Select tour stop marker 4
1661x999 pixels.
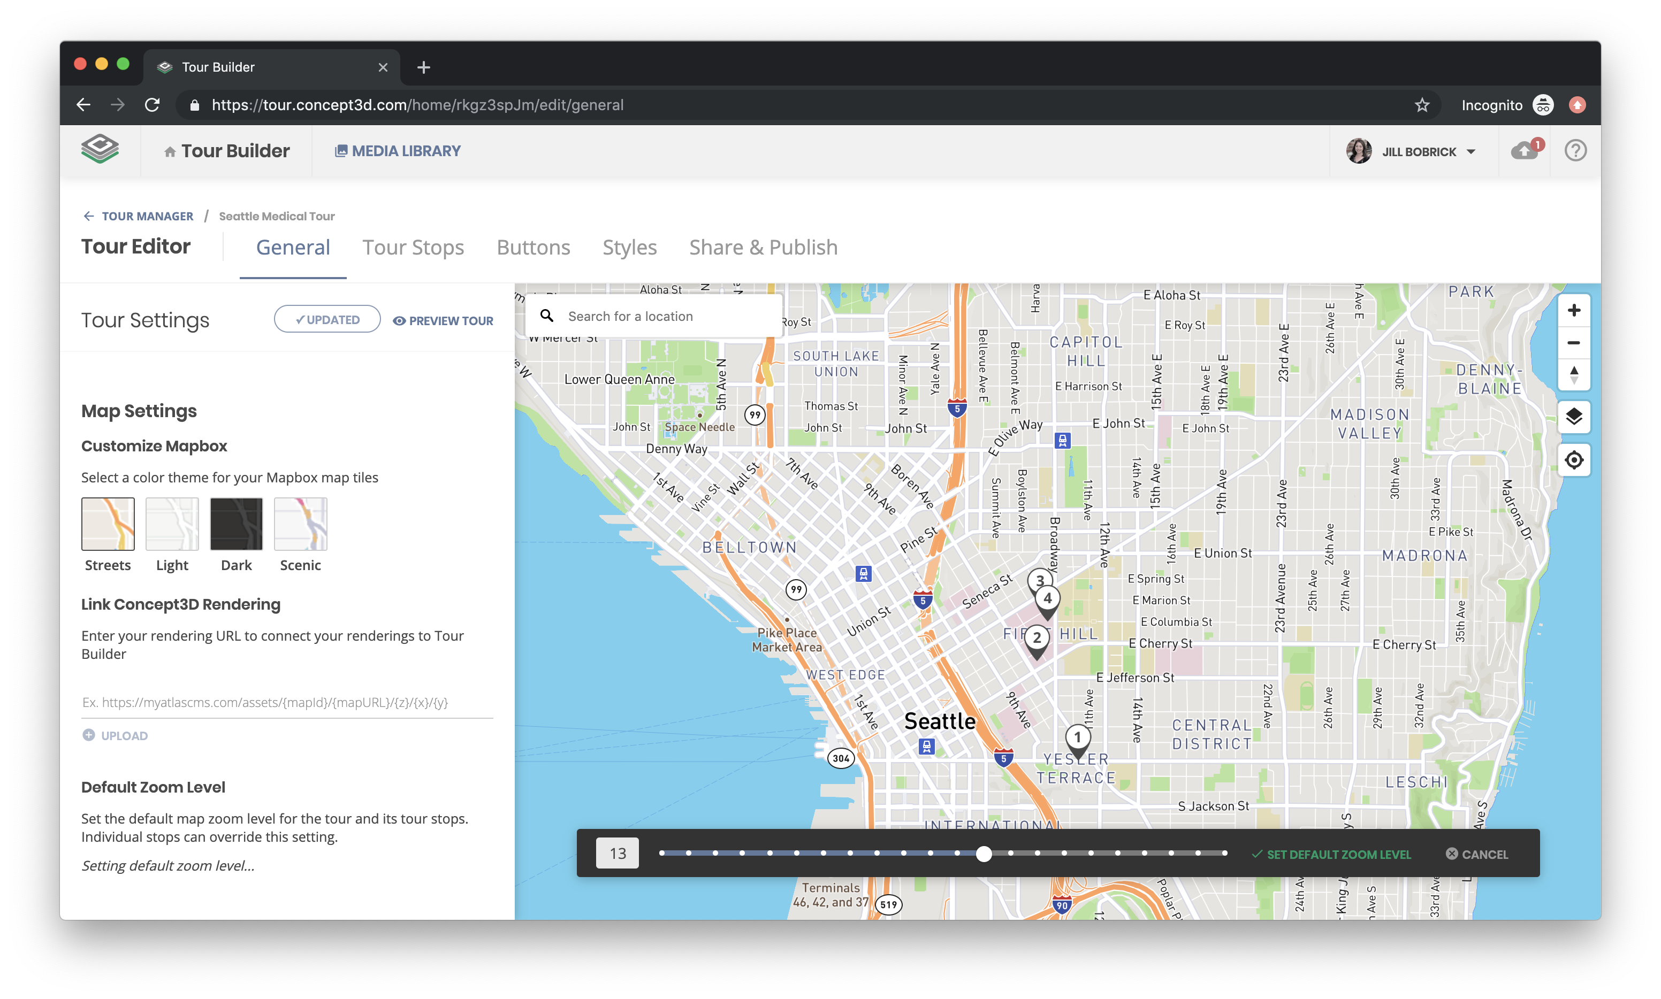1047,603
